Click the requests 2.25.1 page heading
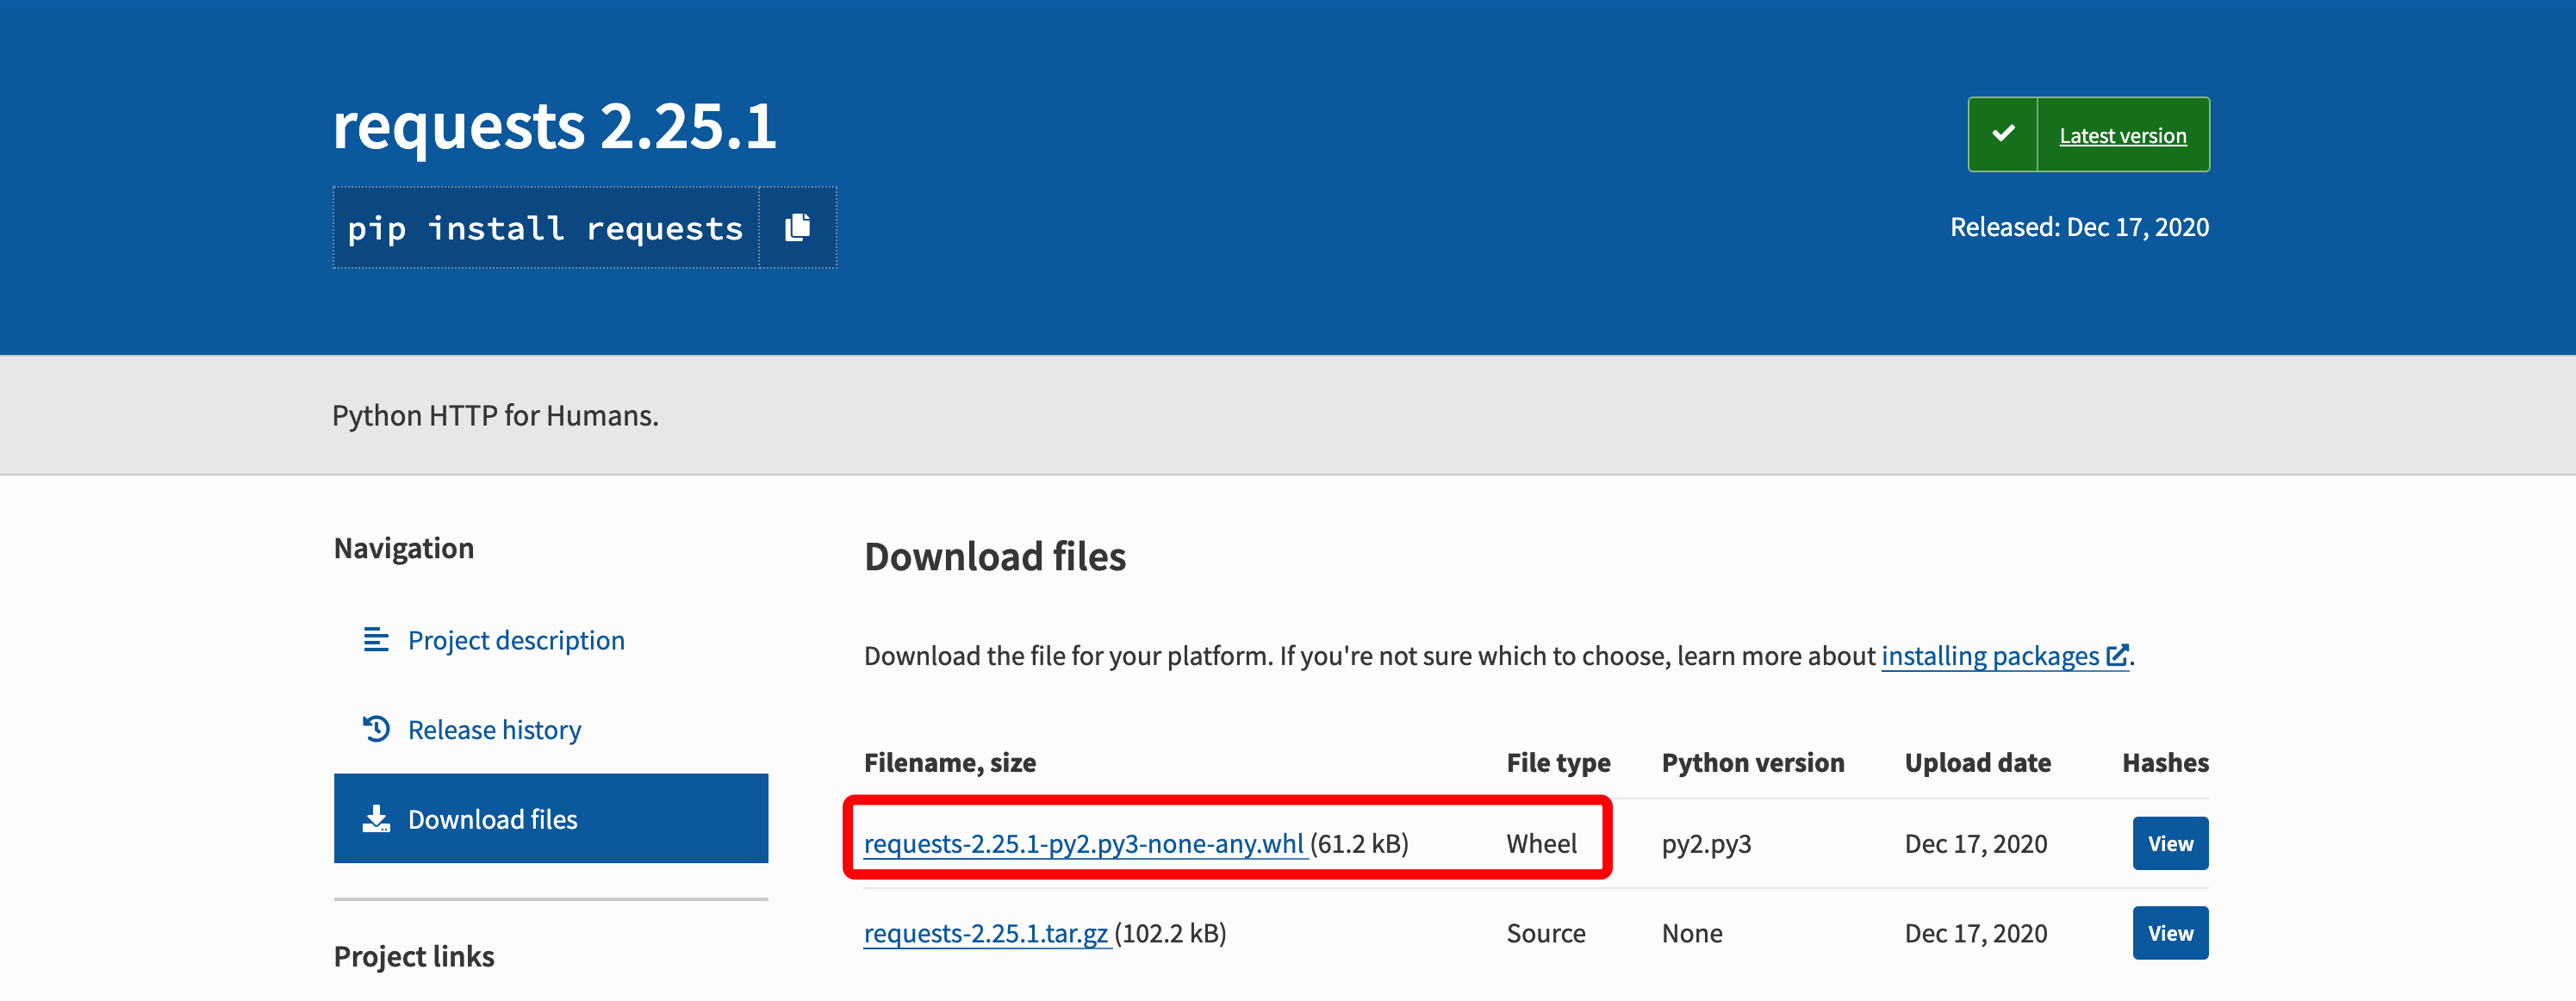 tap(554, 127)
